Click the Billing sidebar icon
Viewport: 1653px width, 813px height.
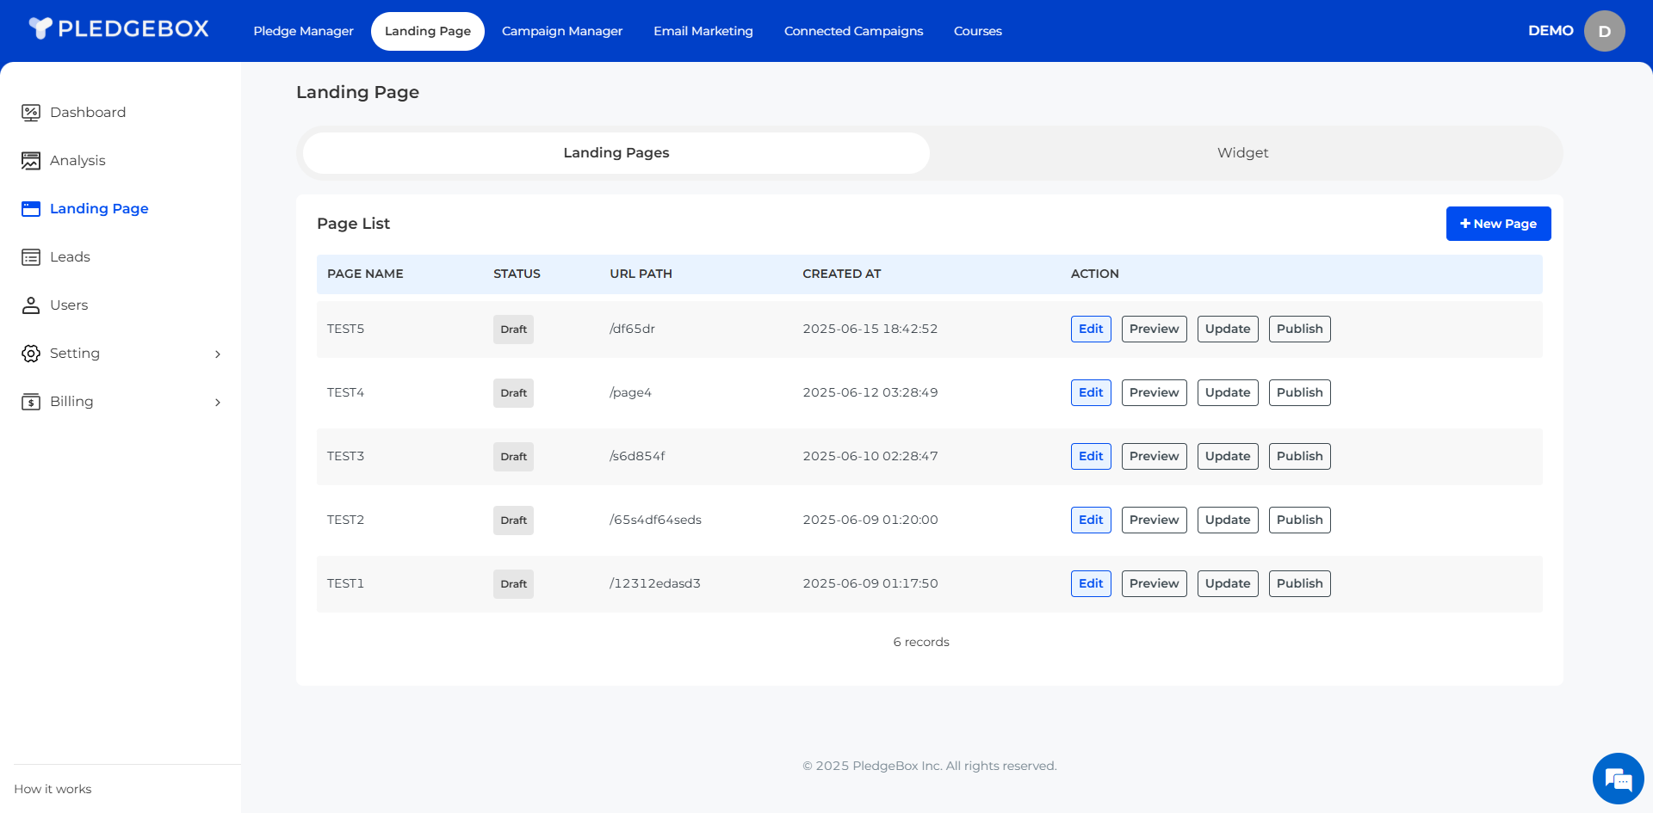coord(31,402)
